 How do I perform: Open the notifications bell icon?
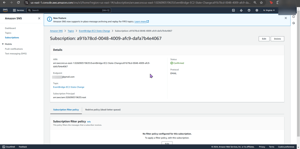click(x=241, y=10)
